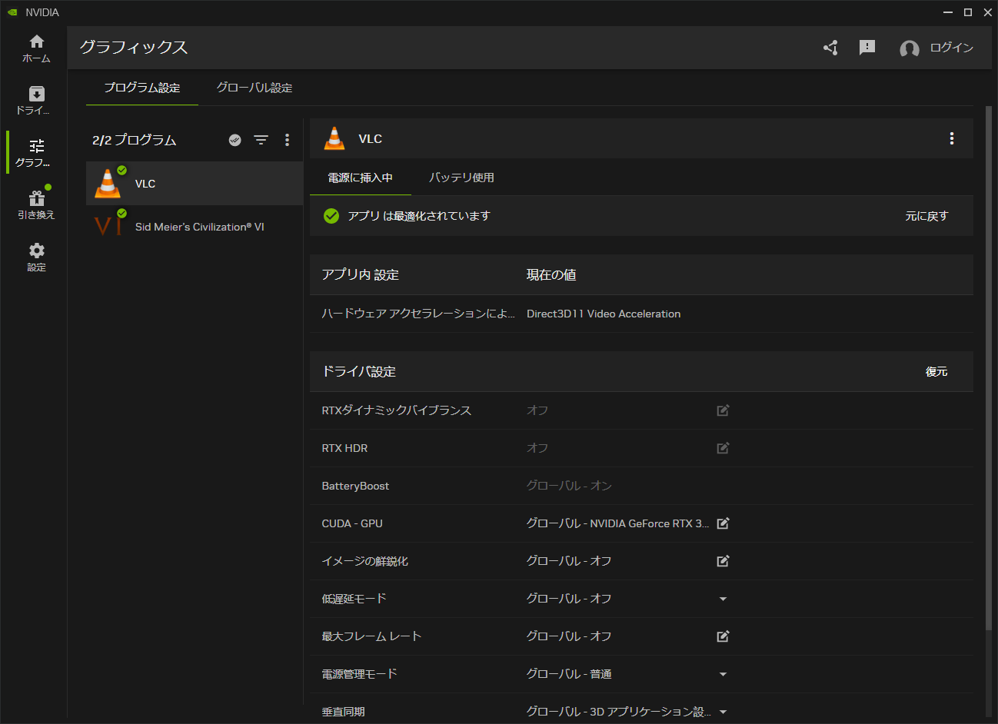This screenshot has width=998, height=724.
Task: Expand the 低遅延モード dropdown
Action: (723, 599)
